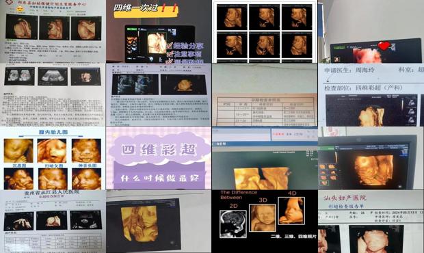Open the 孕期检查 schedule table photo
Viewport: 424px width, 253px height.
pos(265,94)
